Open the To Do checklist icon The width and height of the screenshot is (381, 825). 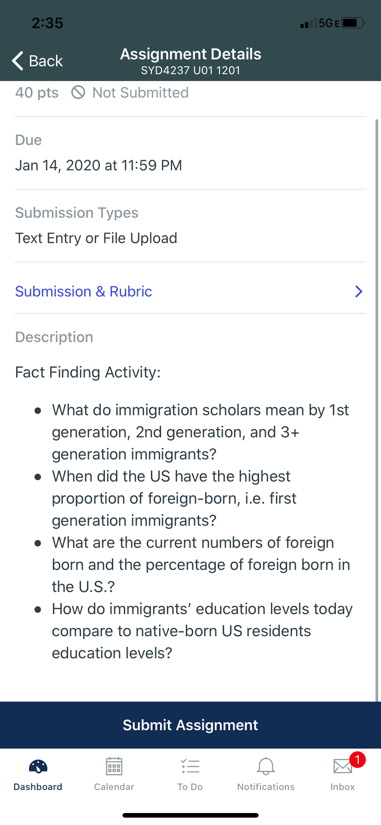pyautogui.click(x=190, y=767)
